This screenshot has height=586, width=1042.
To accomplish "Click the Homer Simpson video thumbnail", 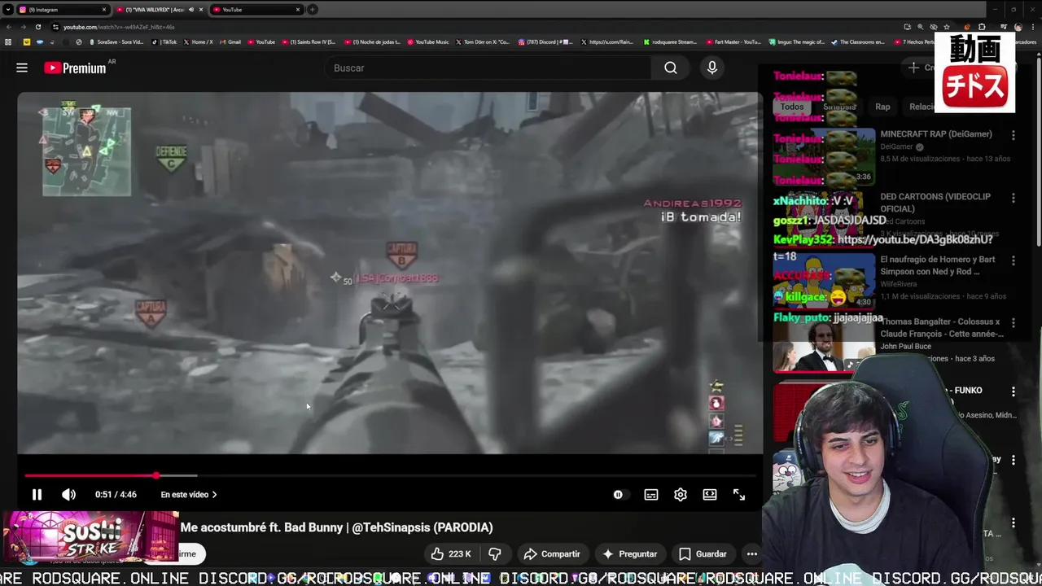I will pos(824,282).
